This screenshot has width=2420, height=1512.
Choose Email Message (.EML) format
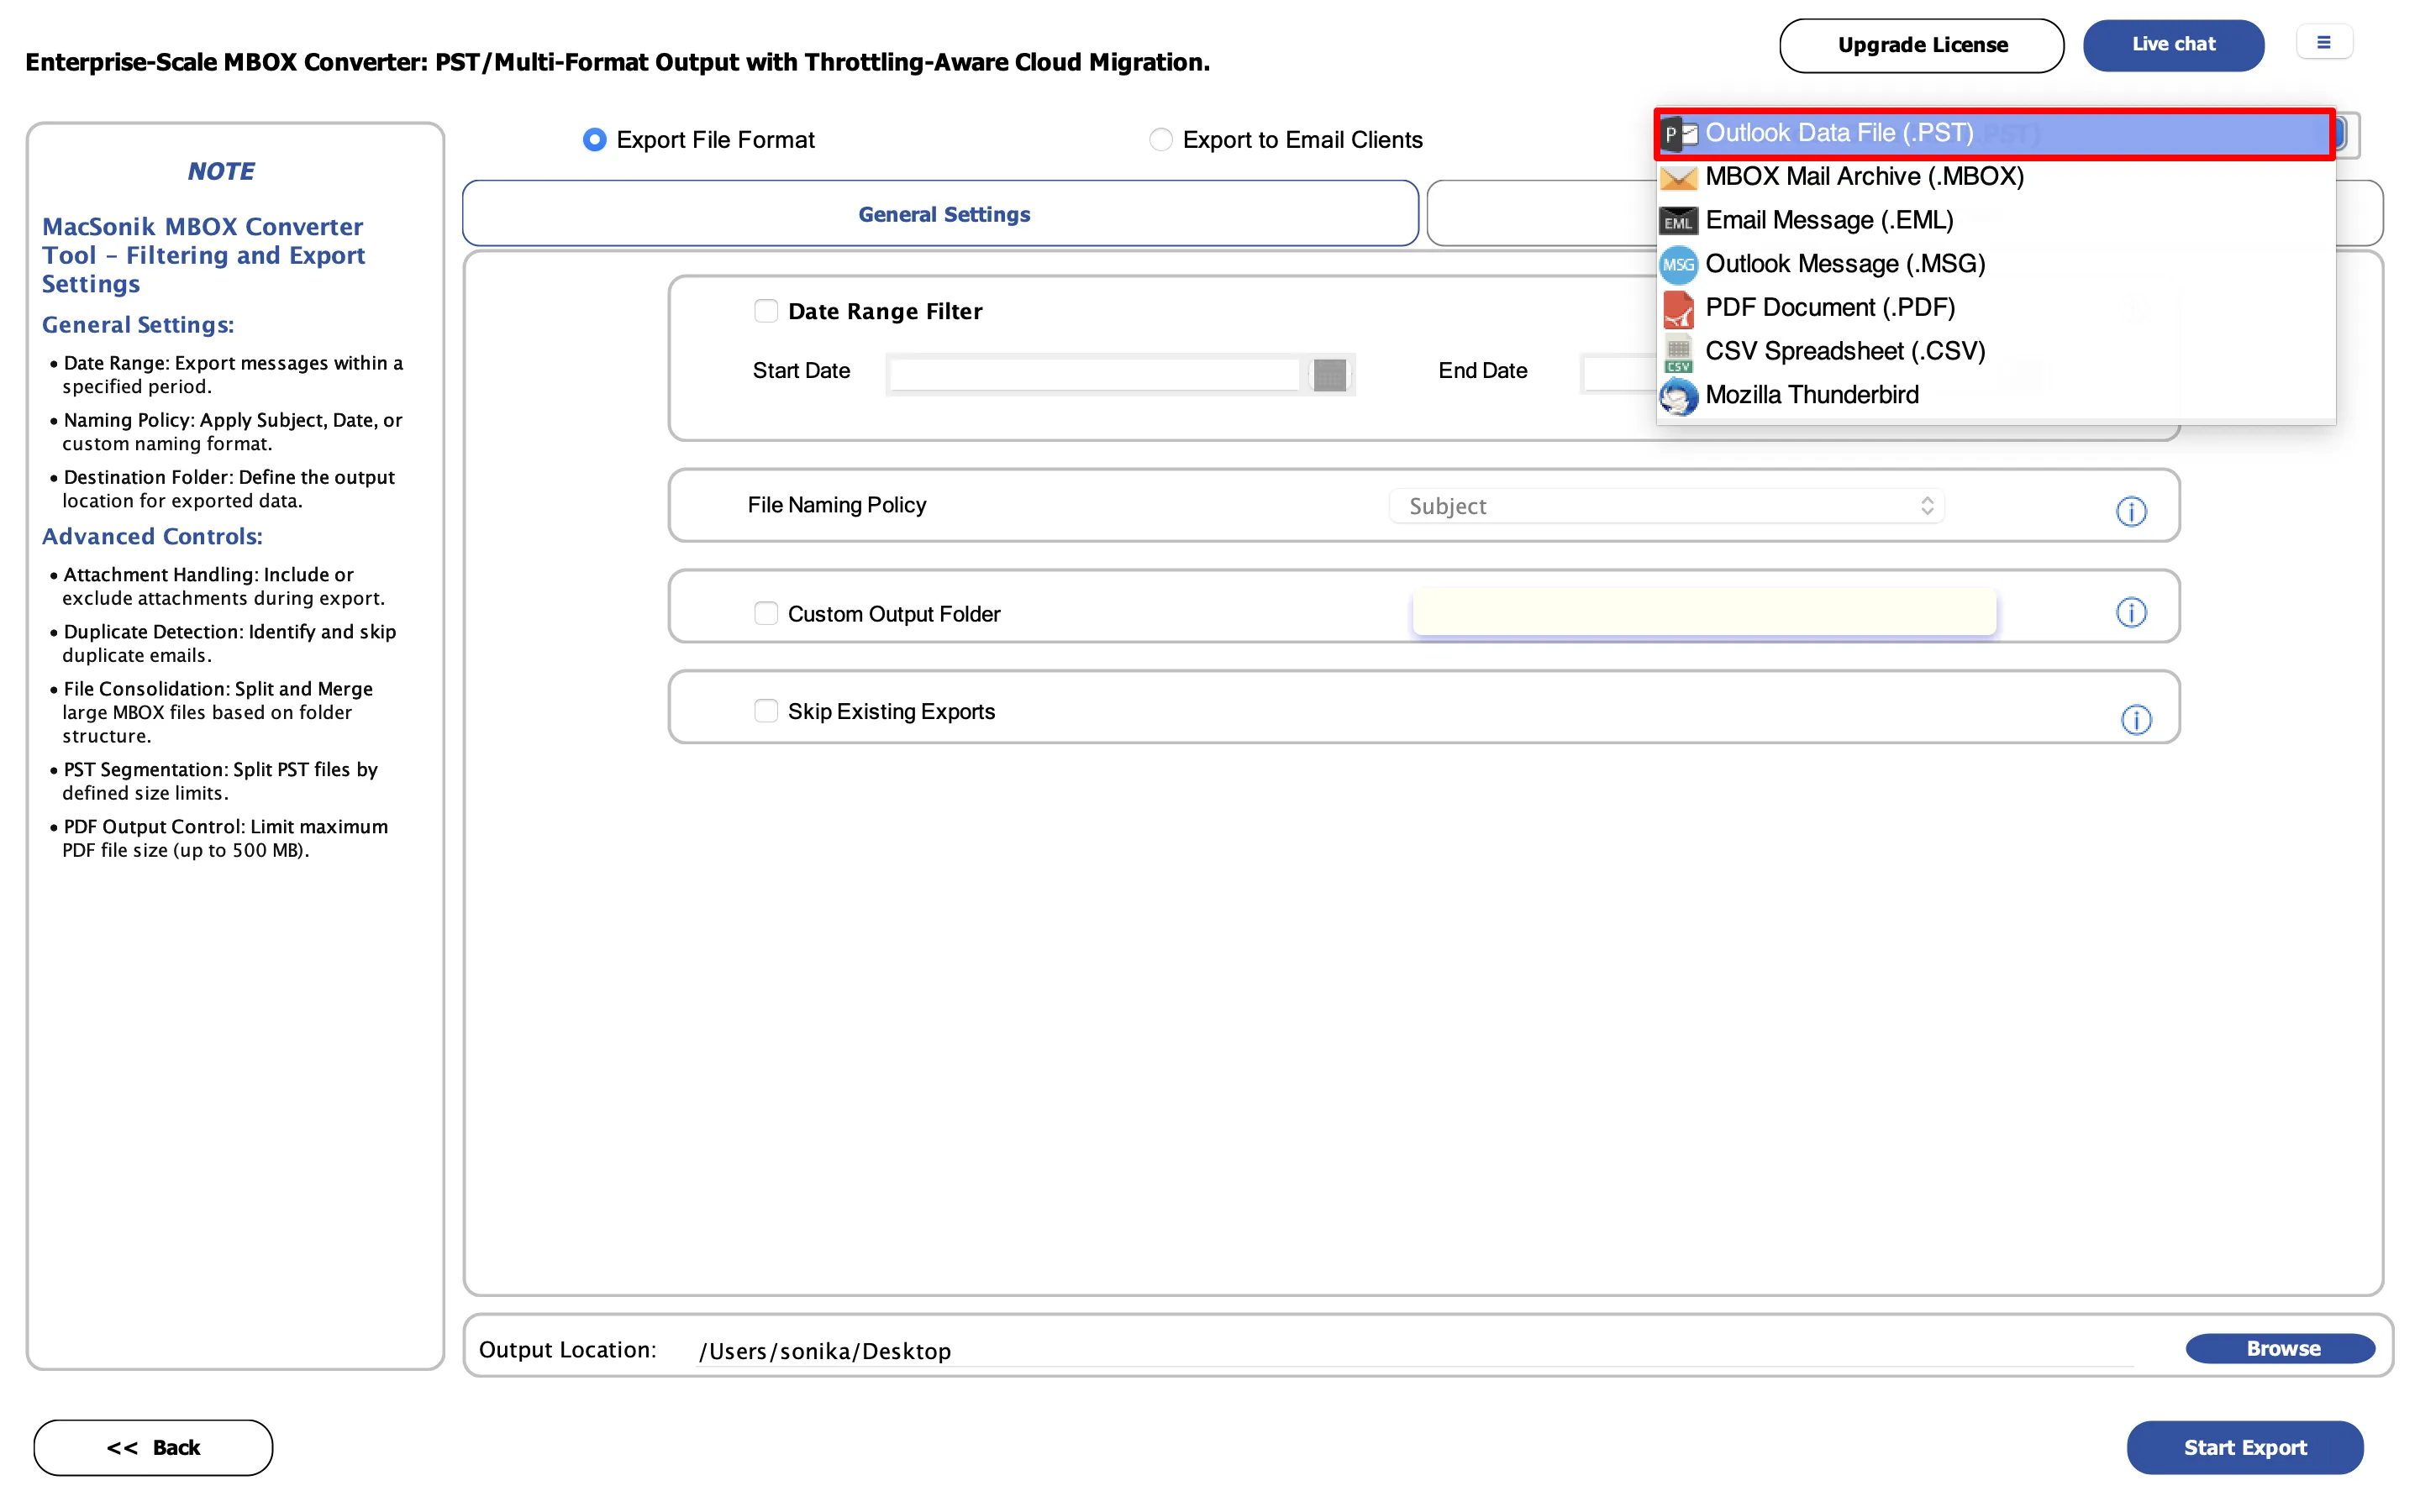click(x=1995, y=221)
